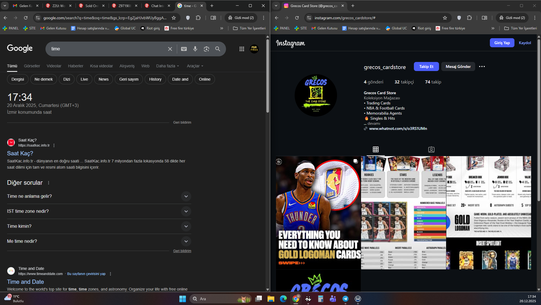Select the 'History' suggestion chip
The image size is (541, 305).
[155, 79]
